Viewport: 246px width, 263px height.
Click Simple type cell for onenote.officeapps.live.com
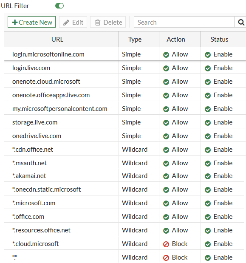tap(131, 95)
